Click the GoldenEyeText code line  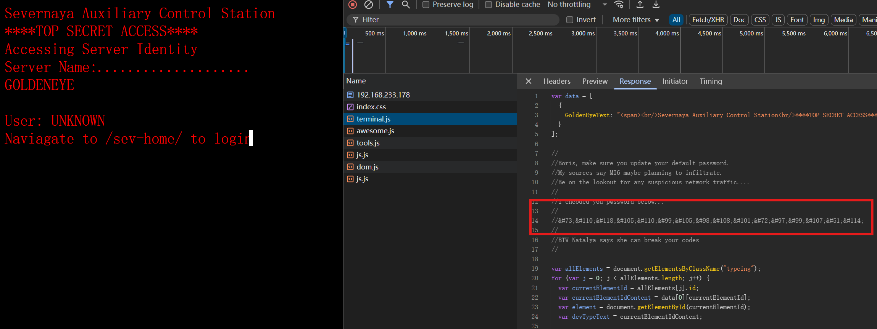[721, 115]
